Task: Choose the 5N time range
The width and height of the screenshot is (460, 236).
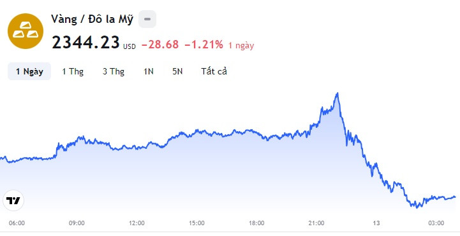Action: (177, 71)
